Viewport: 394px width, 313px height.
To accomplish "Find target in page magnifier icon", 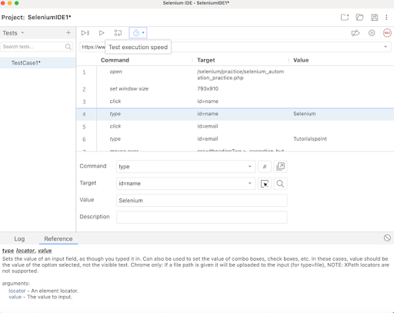I will point(280,184).
